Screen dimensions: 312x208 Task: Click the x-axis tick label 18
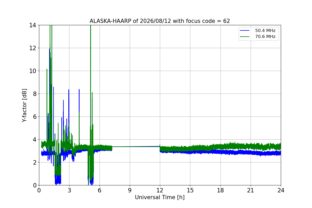[220, 190]
